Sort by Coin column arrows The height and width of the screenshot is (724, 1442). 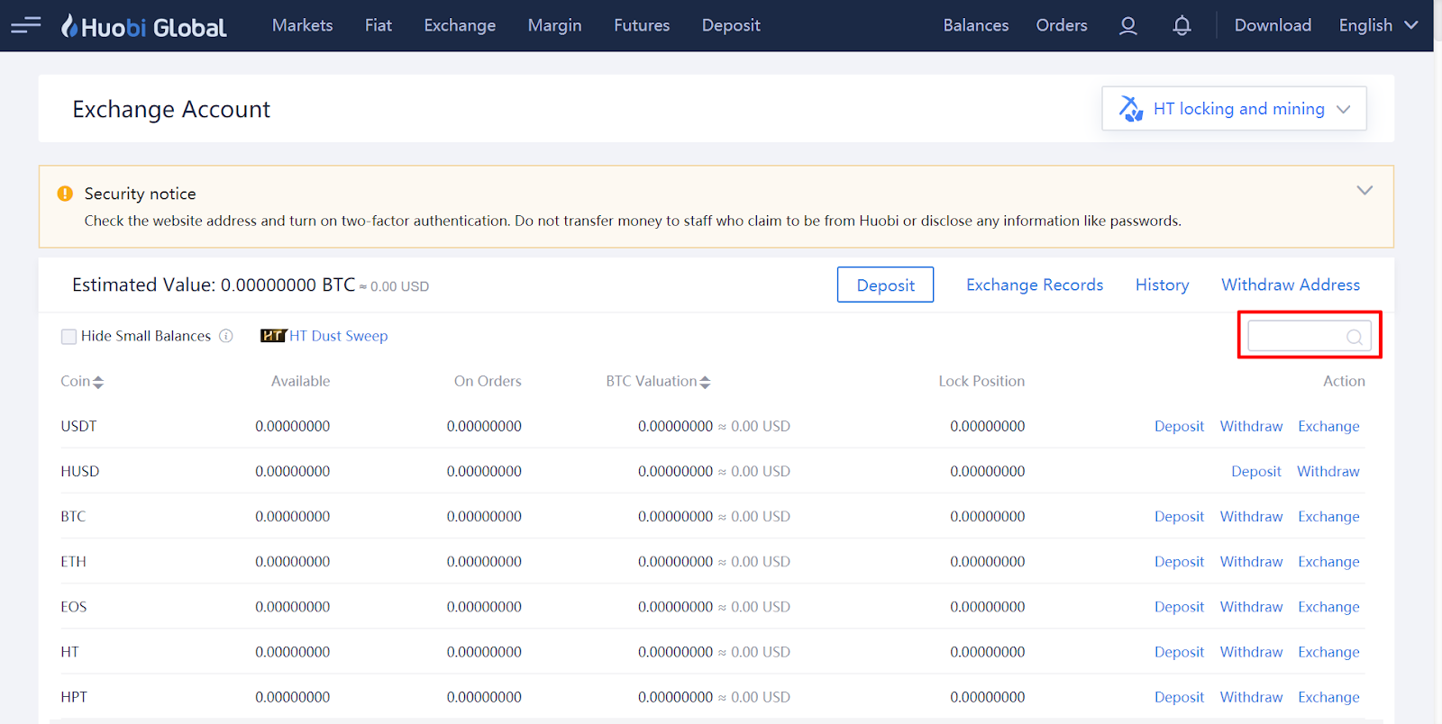pos(98,382)
